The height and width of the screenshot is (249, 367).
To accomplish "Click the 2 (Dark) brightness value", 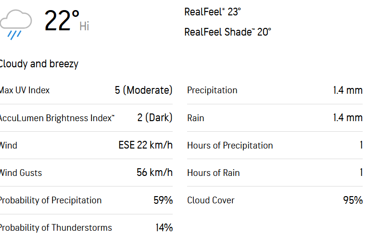I will (x=155, y=118).
